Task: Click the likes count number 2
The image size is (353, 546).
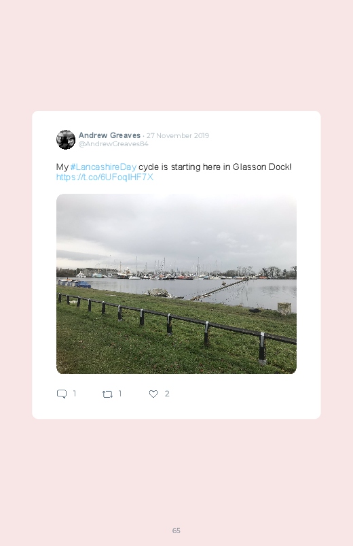Action: pos(167,394)
